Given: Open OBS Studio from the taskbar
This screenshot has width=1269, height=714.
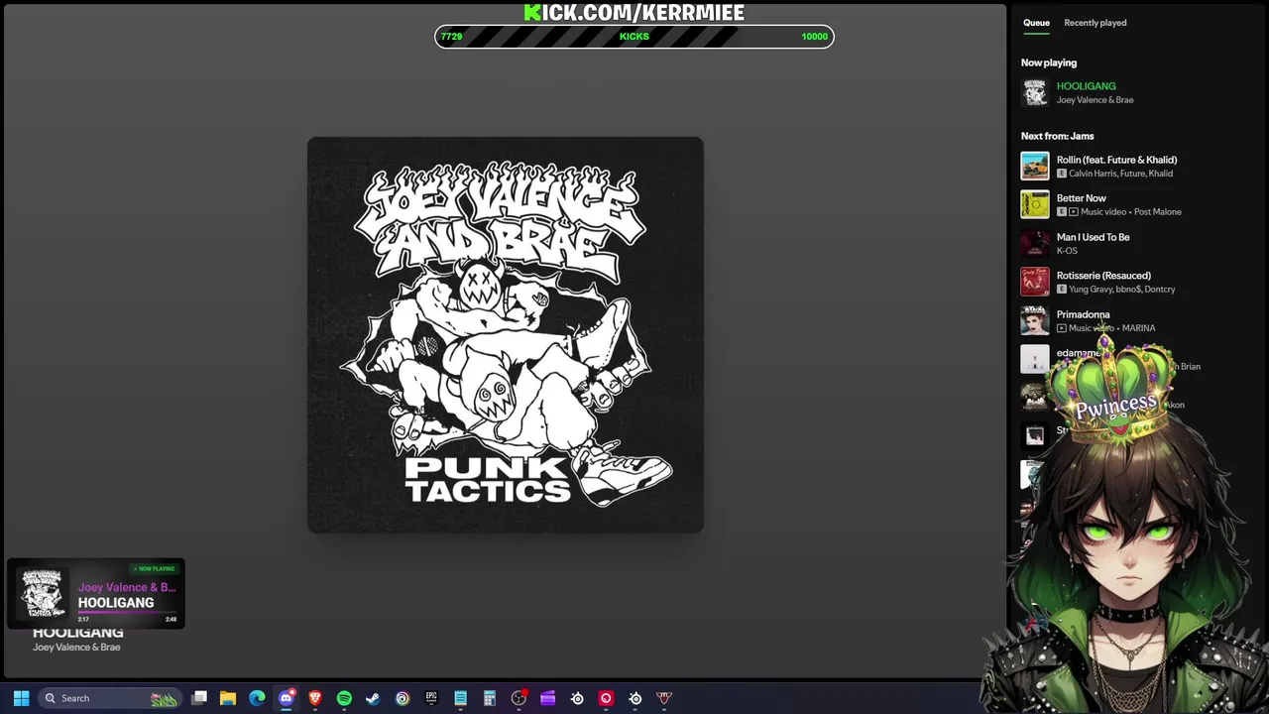Looking at the screenshot, I should point(519,698).
